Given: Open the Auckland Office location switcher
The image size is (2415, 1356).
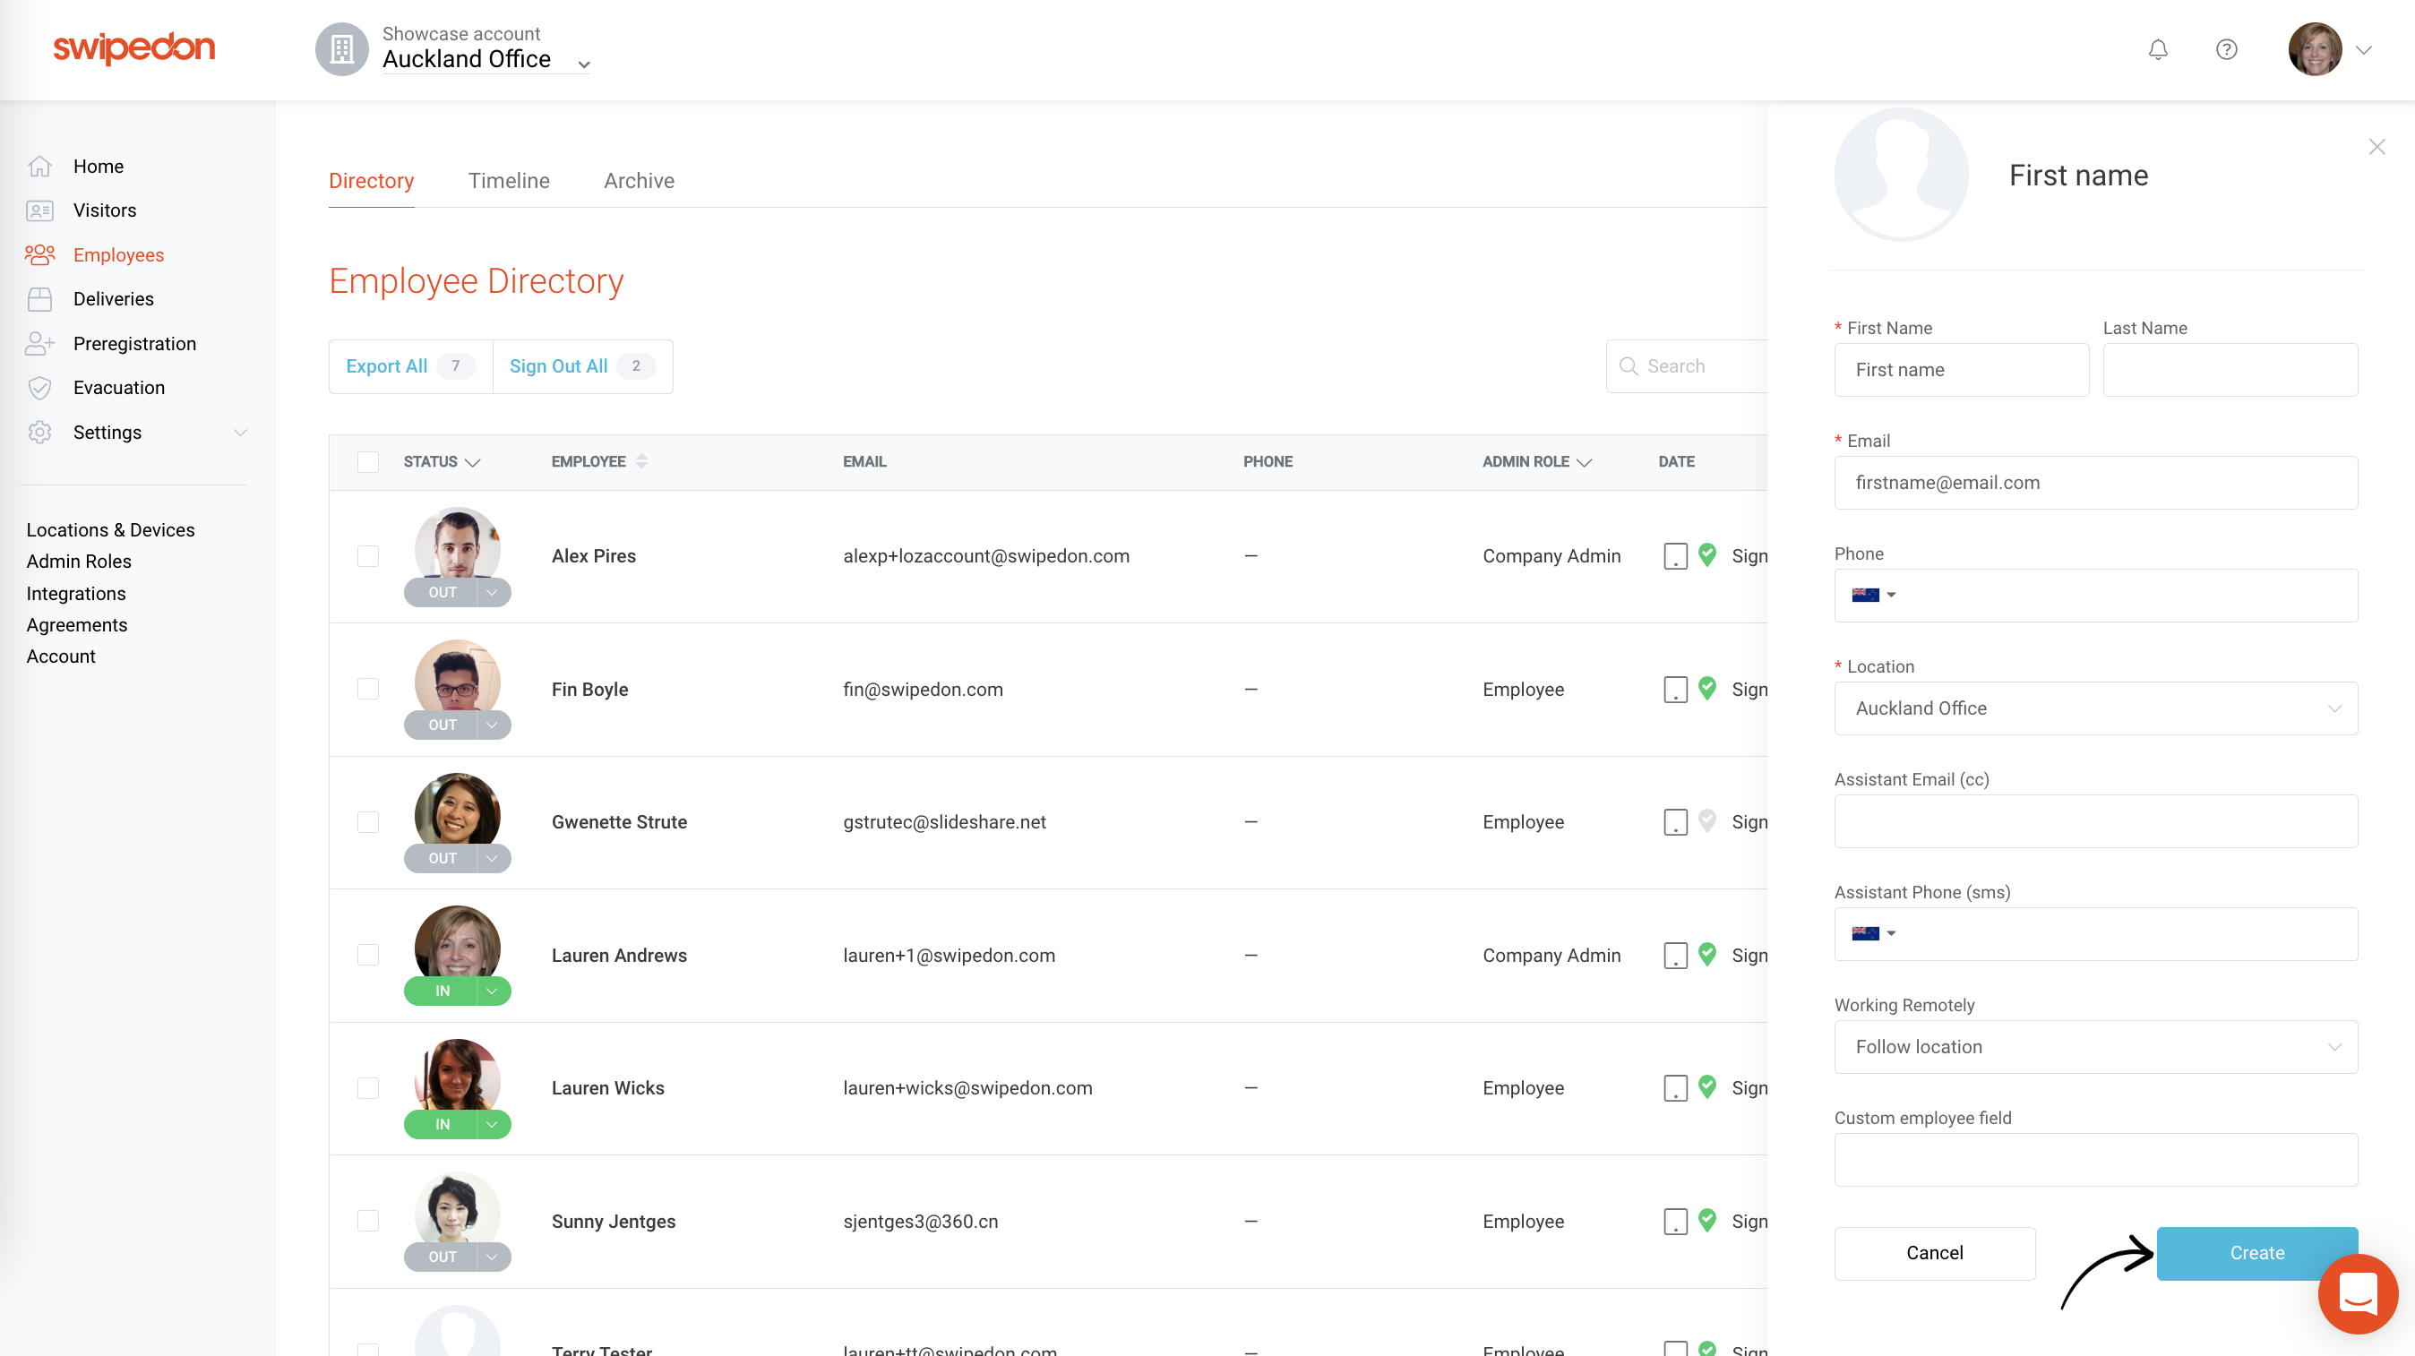Looking at the screenshot, I should pyautogui.click(x=486, y=59).
